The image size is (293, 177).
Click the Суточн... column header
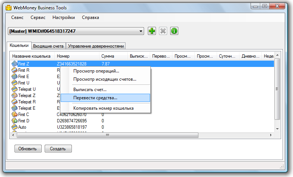tap(228, 56)
